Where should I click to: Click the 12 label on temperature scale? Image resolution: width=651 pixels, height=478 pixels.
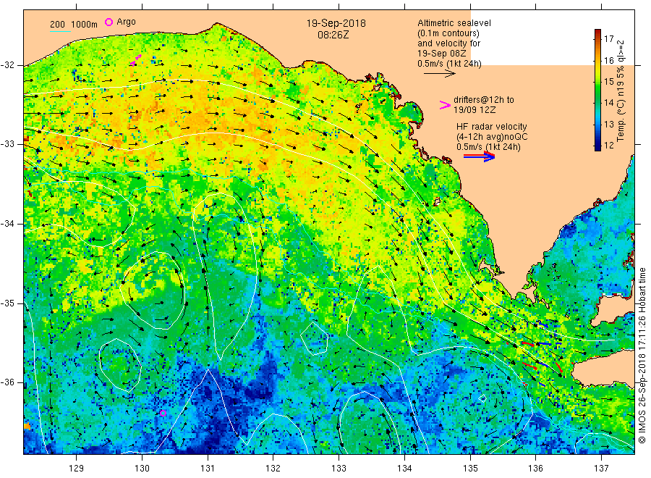pos(608,145)
